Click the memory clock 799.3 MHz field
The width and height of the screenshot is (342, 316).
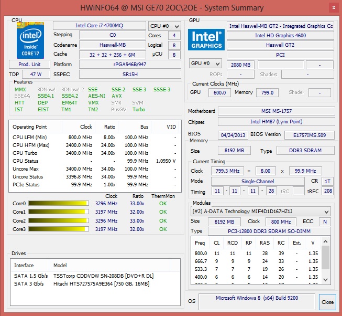click(227, 171)
